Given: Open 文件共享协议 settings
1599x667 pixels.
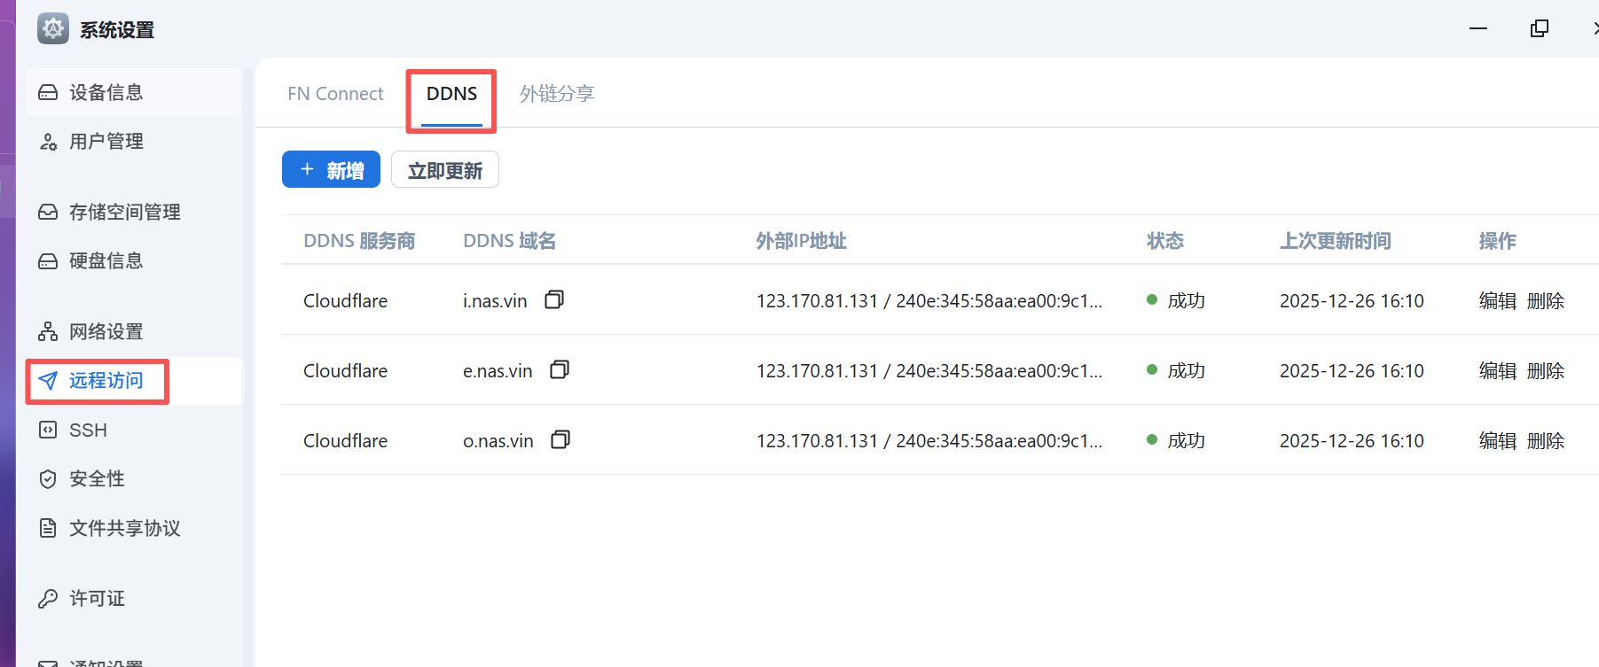Looking at the screenshot, I should pyautogui.click(x=135, y=528).
